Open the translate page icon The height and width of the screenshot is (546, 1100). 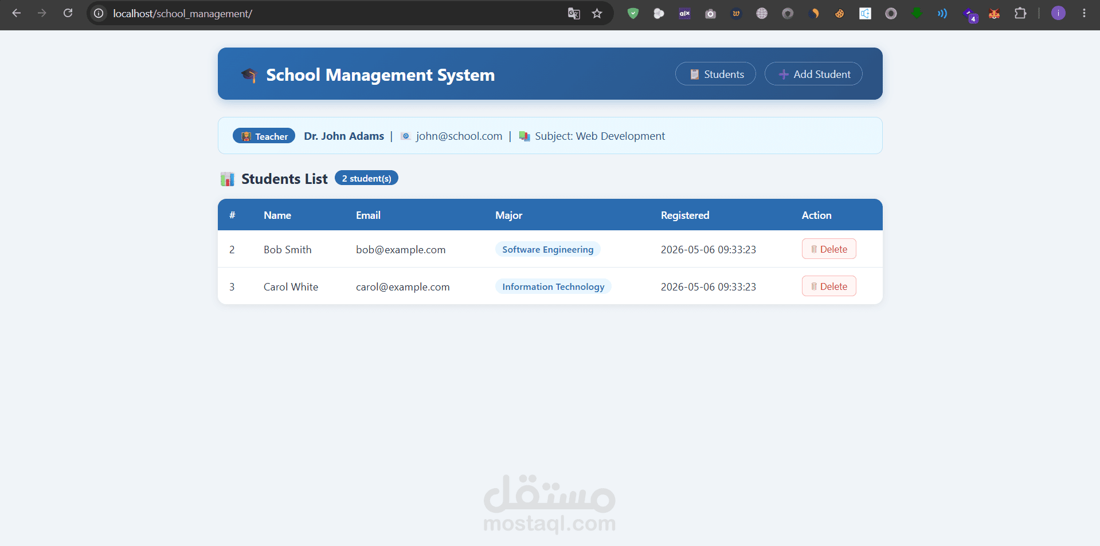574,13
